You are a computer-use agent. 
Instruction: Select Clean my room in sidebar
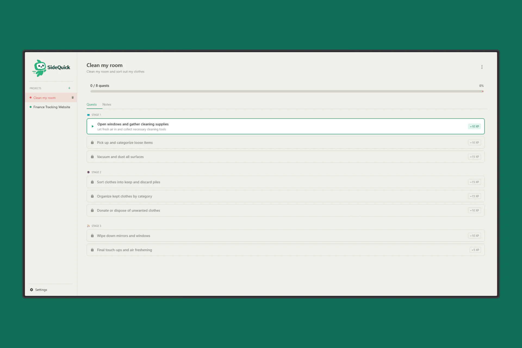click(x=45, y=98)
